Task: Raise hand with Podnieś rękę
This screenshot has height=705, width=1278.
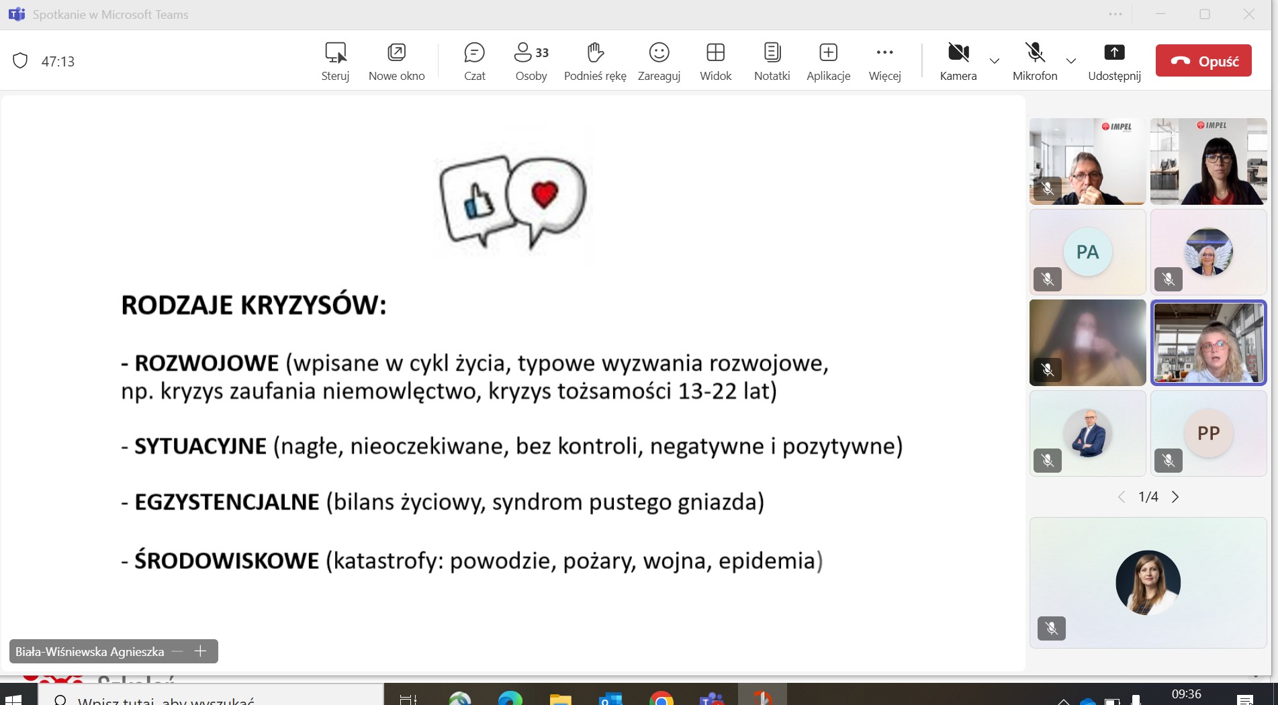Action: click(x=595, y=61)
